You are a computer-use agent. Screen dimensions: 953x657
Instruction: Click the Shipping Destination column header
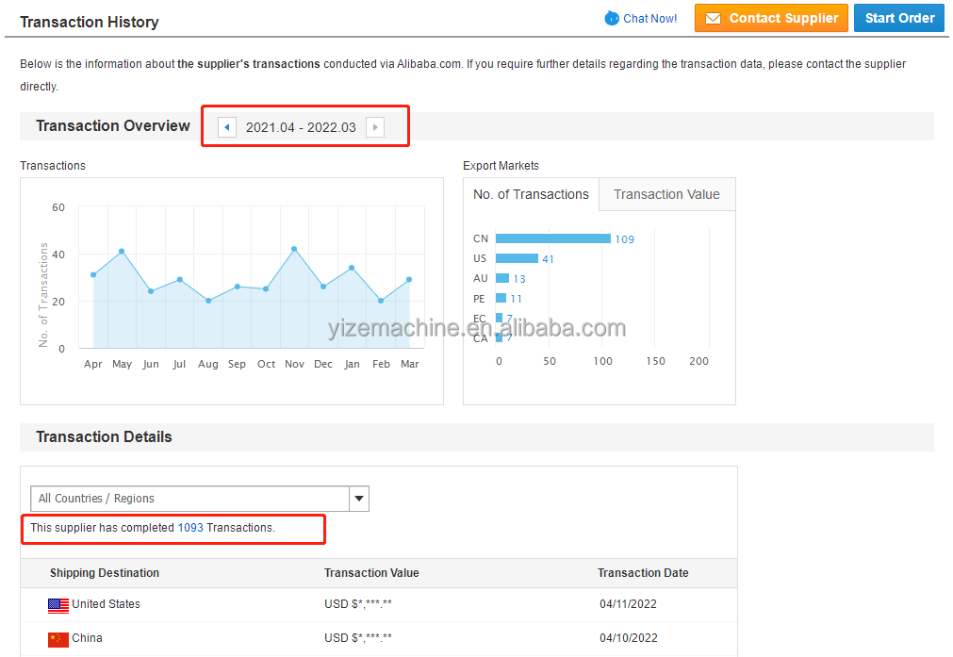105,573
